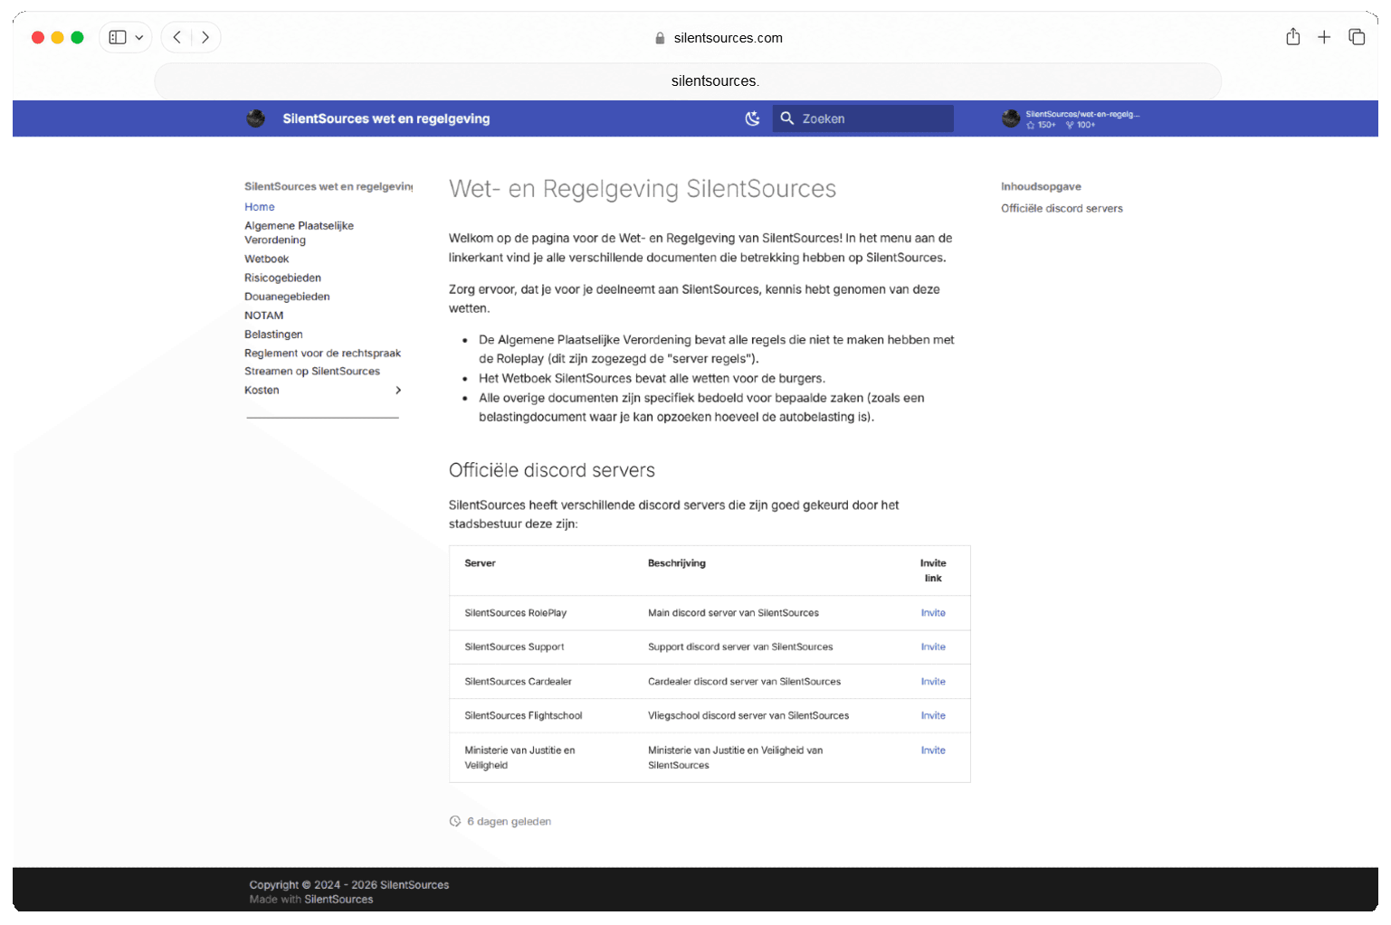Click the clock icon beside 6 dagen geleden
Viewport: 1391px width, 925px height.
point(455,822)
